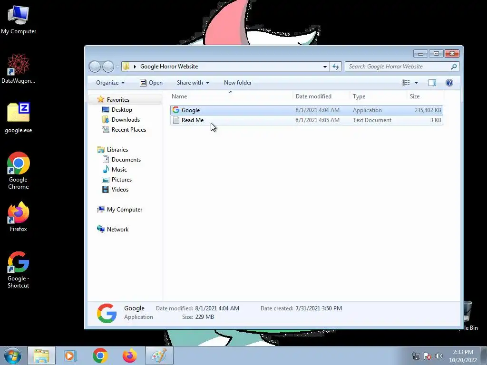The image size is (487, 365).
Task: Click the Action Center flag tray icon
Action: click(x=428, y=356)
